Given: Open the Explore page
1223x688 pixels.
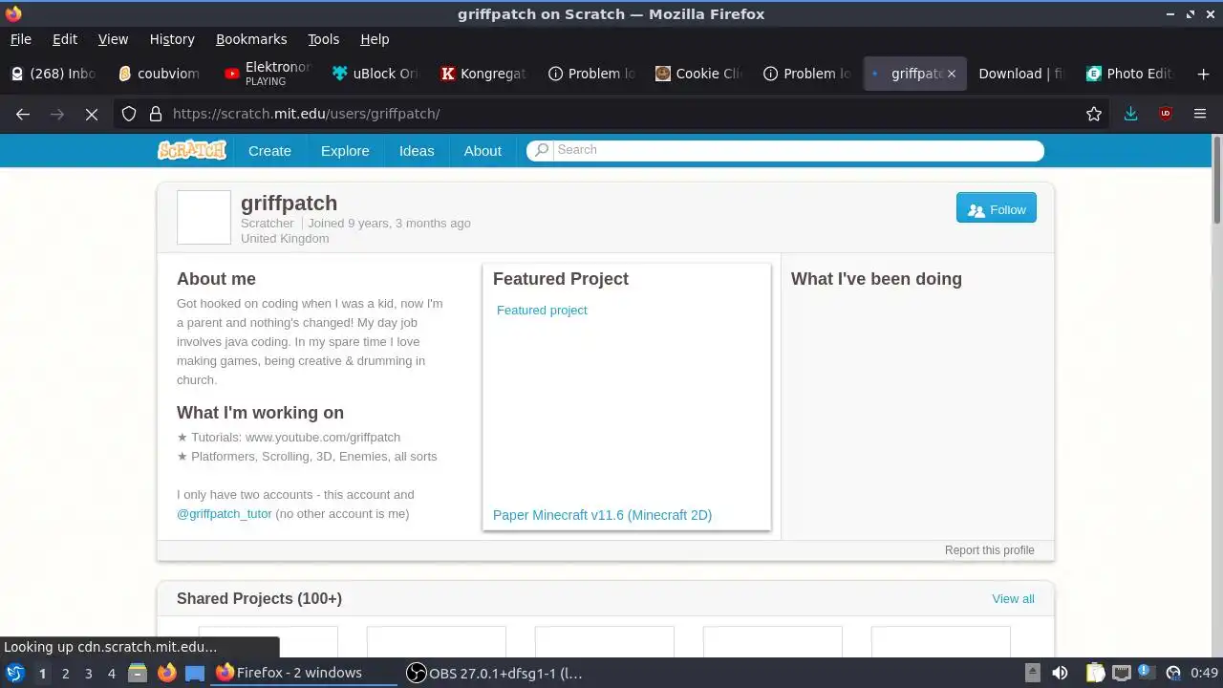Looking at the screenshot, I should [345, 151].
